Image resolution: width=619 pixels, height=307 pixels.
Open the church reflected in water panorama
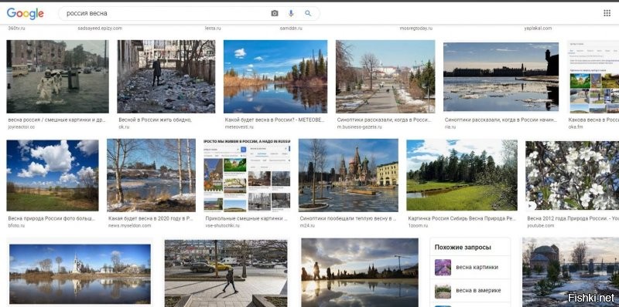80,274
